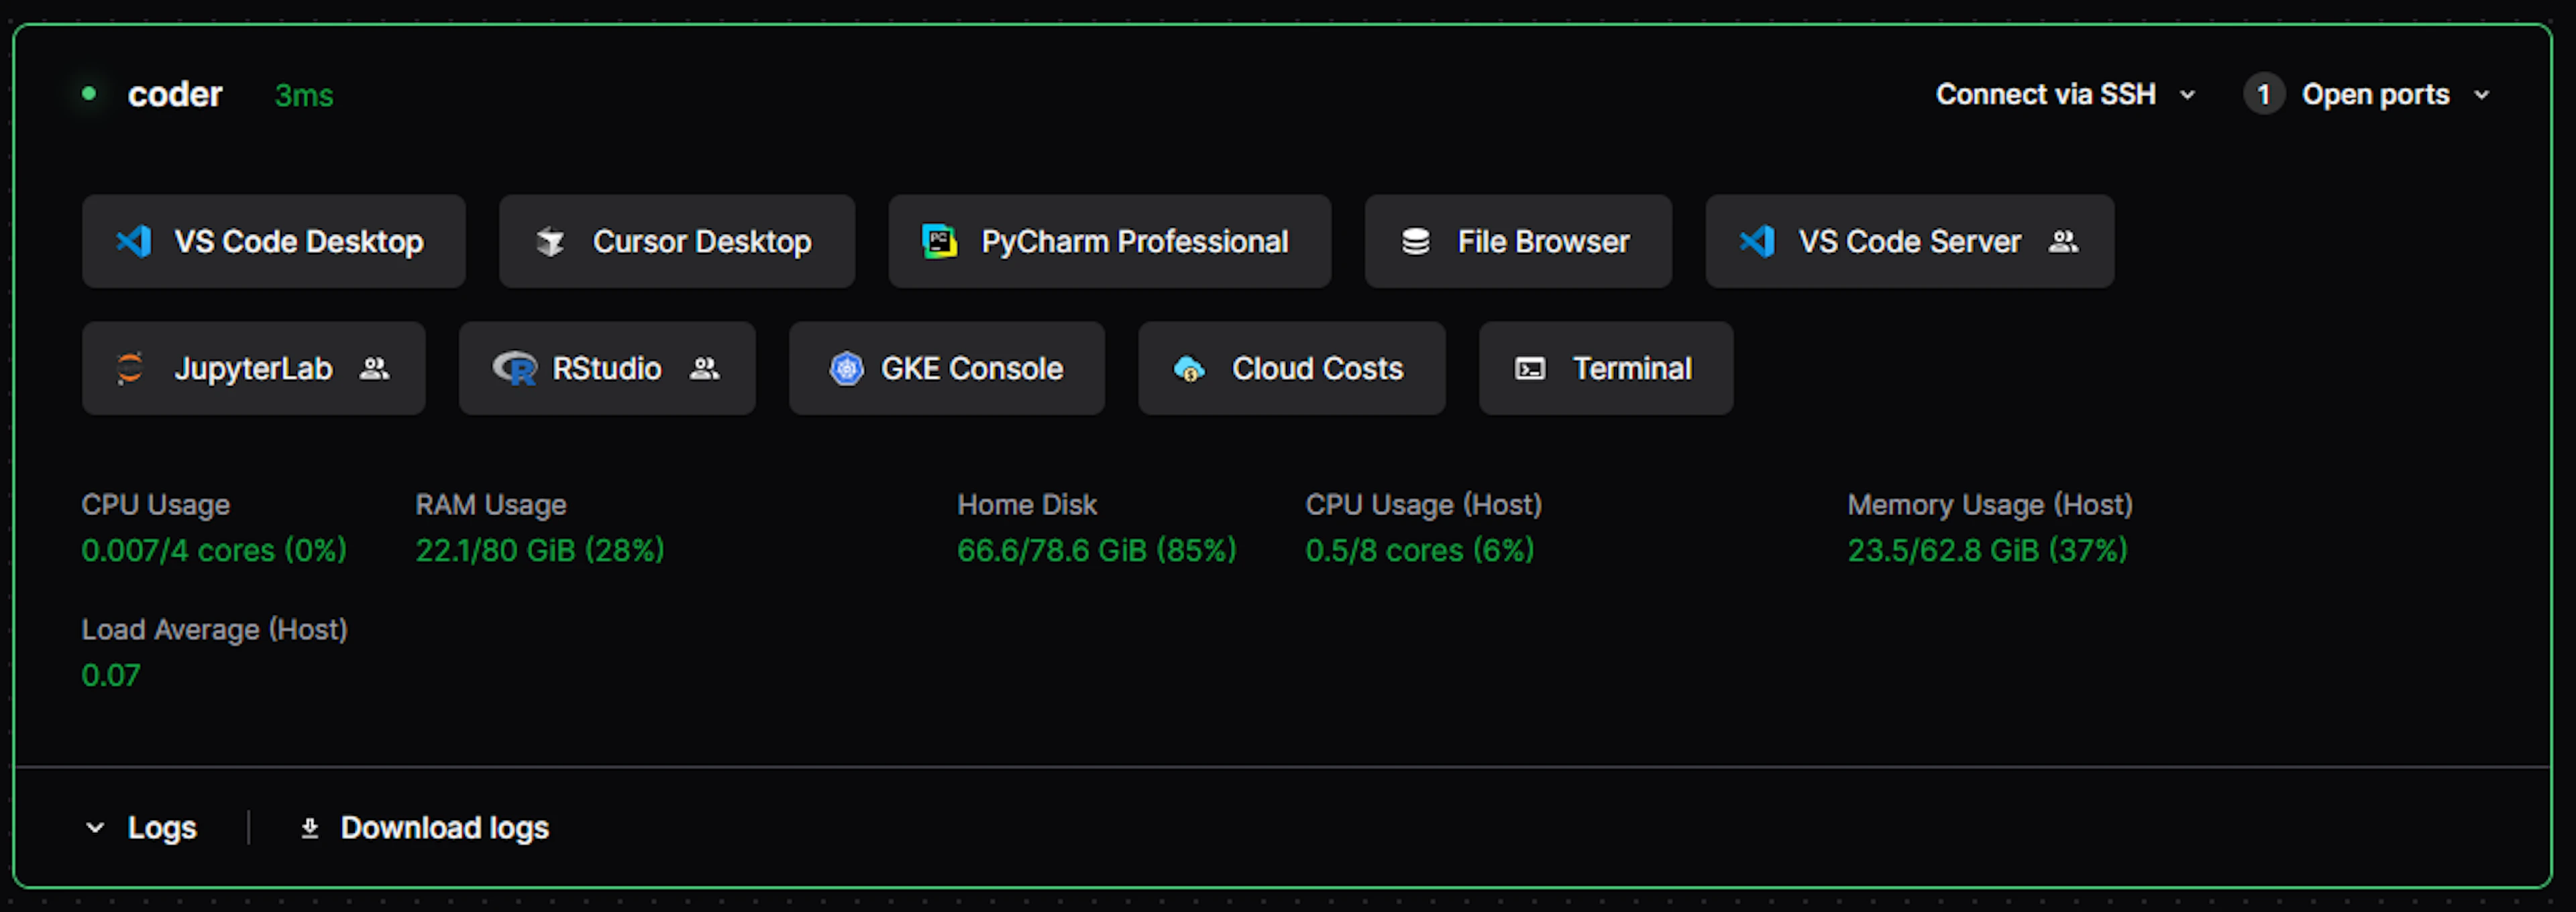Launch Cursor Desktop via its cube icon
The height and width of the screenshot is (912, 2576).
click(550, 241)
